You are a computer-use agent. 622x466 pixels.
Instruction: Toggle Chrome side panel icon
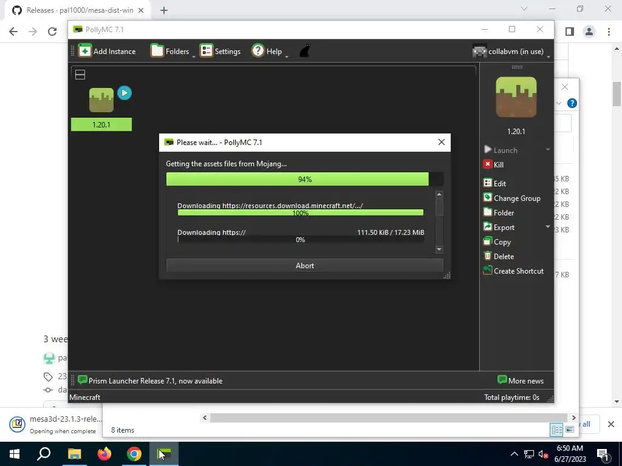point(570,32)
